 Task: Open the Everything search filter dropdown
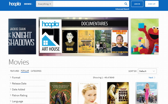44,4
